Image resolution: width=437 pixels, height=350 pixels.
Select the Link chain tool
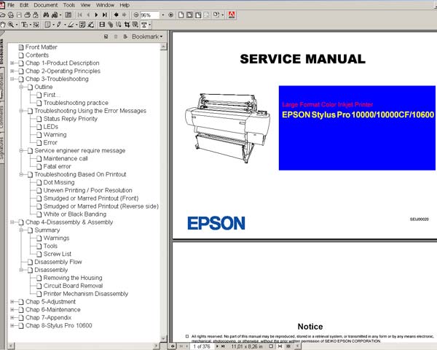click(111, 25)
